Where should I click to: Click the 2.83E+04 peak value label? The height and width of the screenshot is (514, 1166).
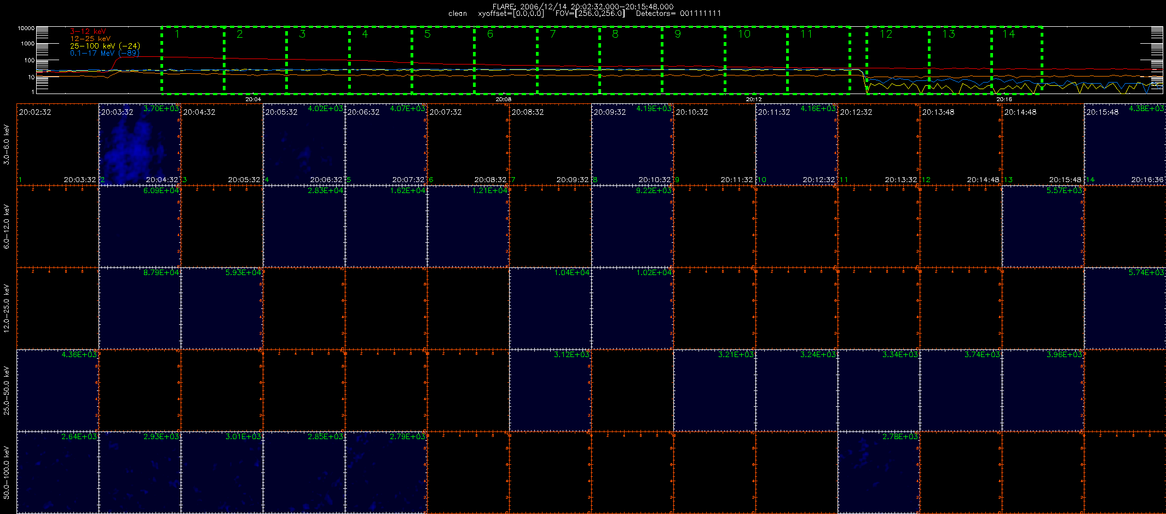[325, 191]
